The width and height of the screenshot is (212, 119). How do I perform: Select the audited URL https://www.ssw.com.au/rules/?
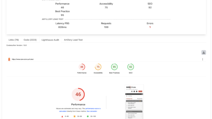pyautogui.click(x=23, y=59)
